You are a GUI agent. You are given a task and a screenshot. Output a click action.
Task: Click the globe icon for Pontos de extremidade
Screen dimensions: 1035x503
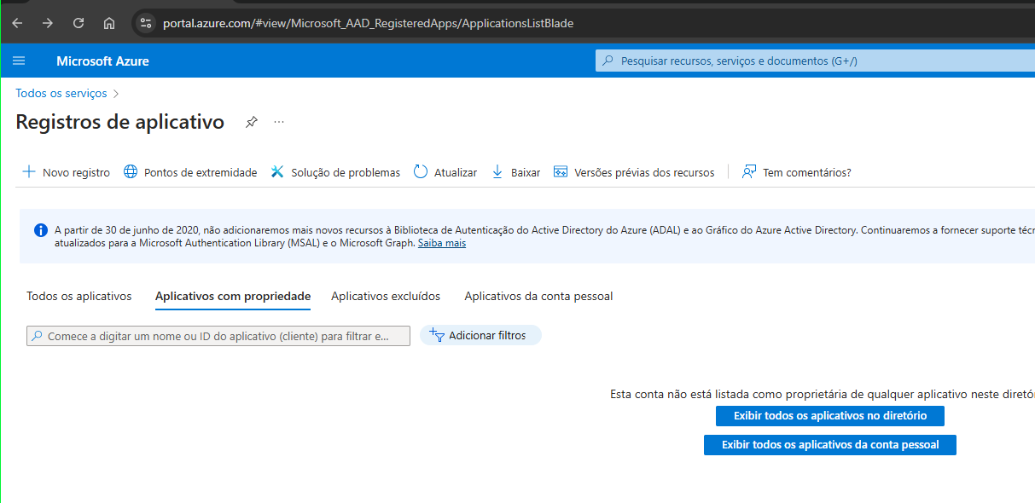131,171
